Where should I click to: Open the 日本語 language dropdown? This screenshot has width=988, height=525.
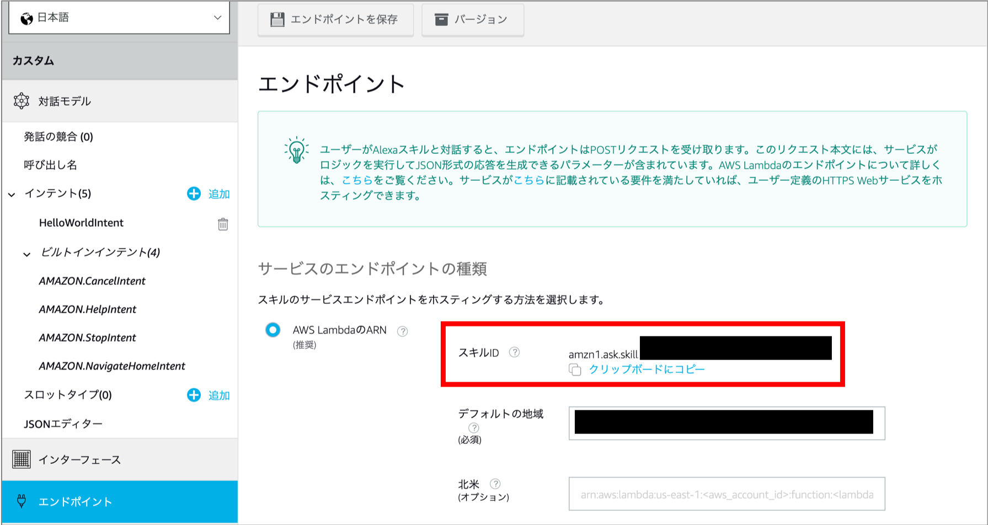(119, 18)
